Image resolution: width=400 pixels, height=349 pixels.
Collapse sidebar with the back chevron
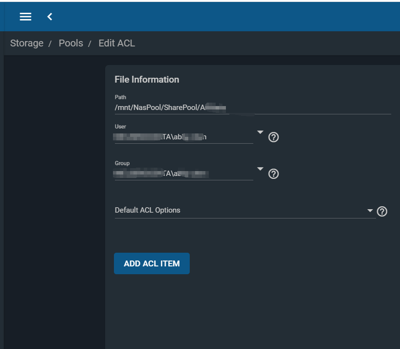click(50, 17)
